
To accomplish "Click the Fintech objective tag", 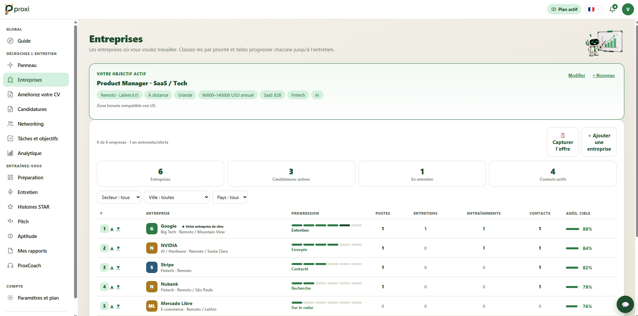I will click(298, 95).
